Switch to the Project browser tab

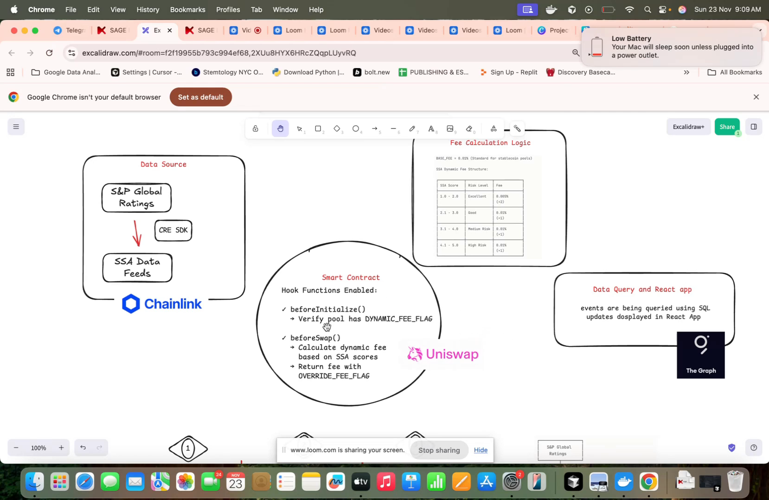tap(553, 31)
